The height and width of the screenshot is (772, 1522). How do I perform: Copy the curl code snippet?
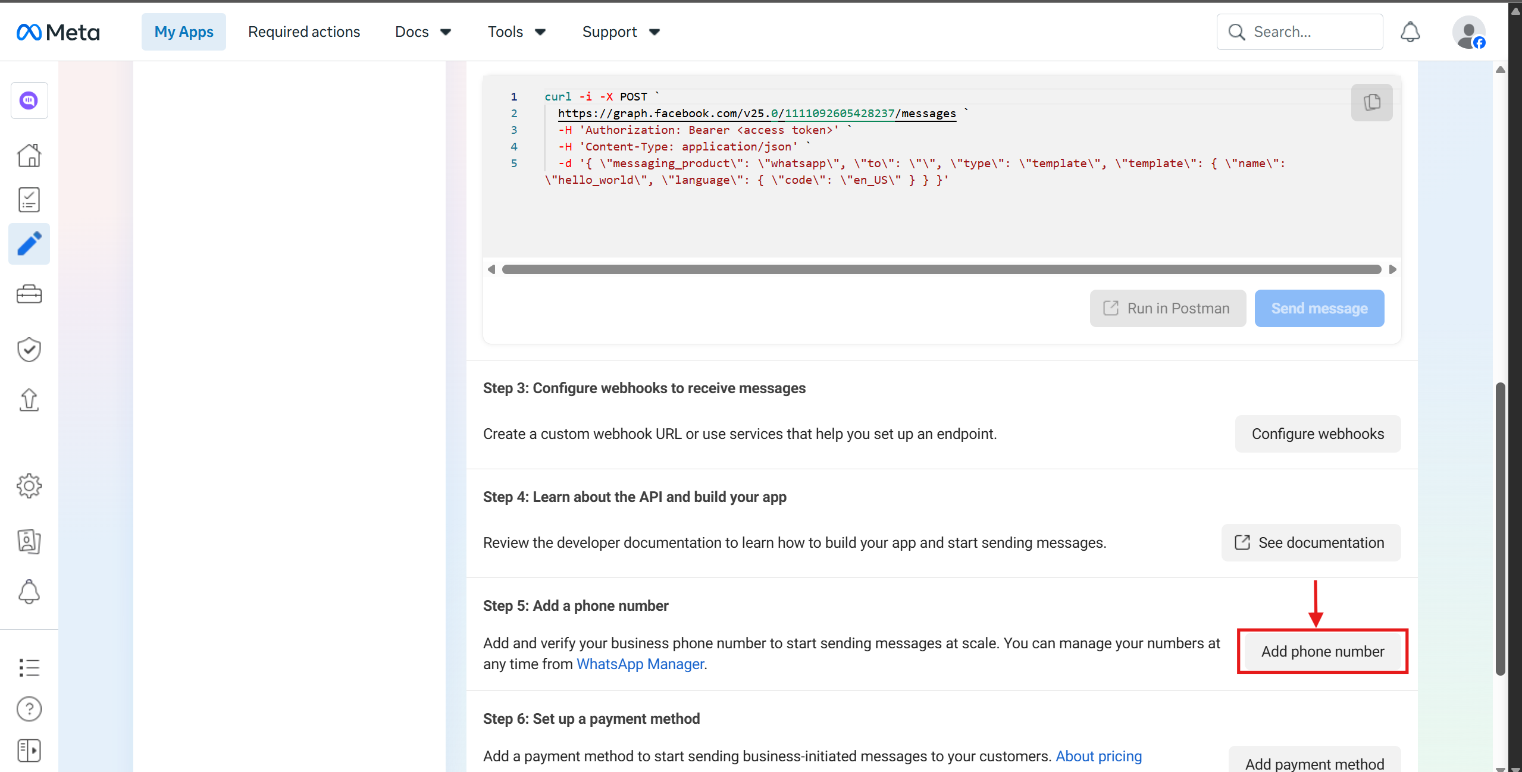(x=1372, y=102)
